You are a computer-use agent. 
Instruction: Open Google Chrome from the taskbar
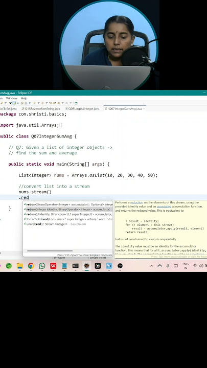click(31, 266)
